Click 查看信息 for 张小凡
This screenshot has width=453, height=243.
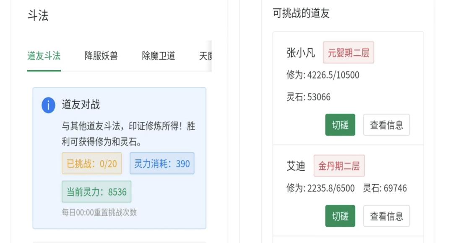tap(387, 125)
